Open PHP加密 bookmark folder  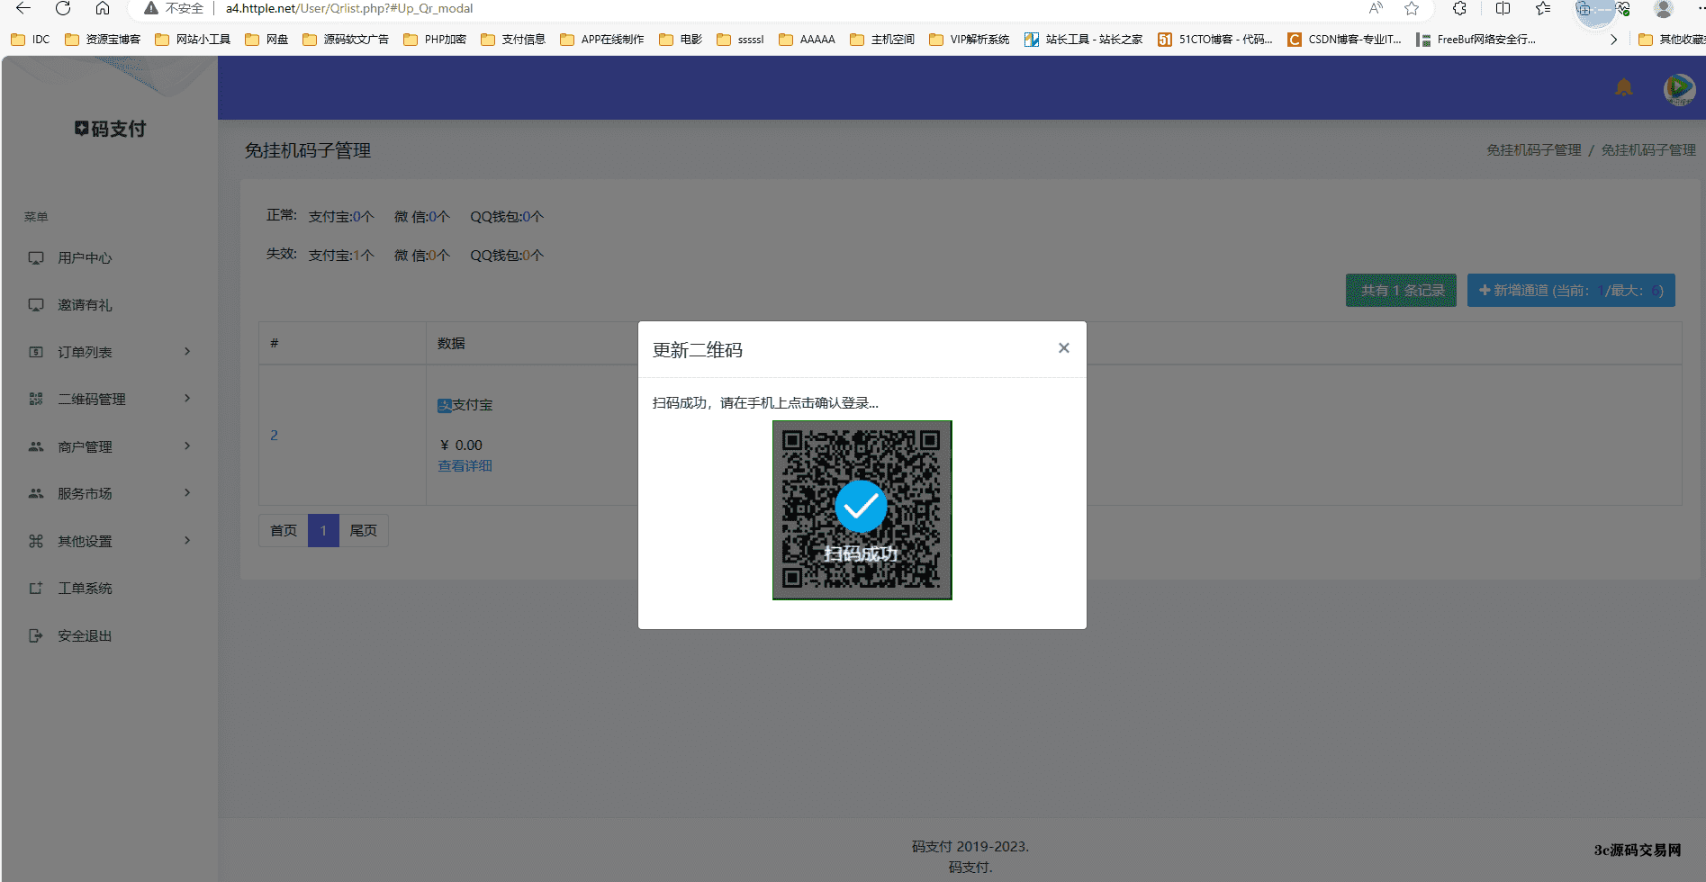tap(435, 40)
